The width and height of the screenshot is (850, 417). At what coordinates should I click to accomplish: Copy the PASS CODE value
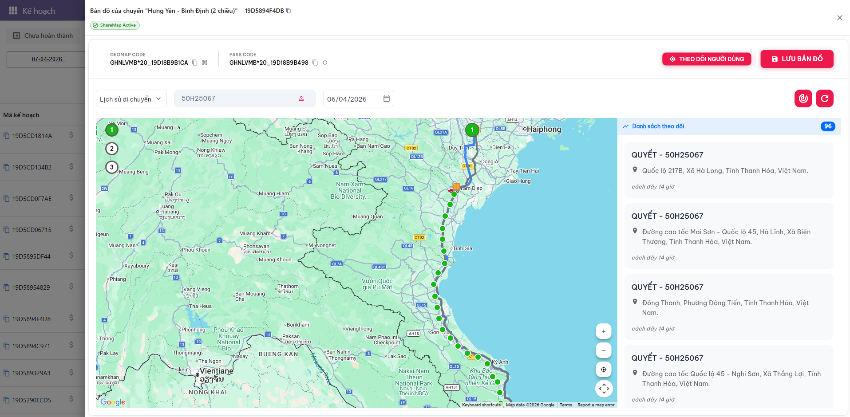[315, 63]
